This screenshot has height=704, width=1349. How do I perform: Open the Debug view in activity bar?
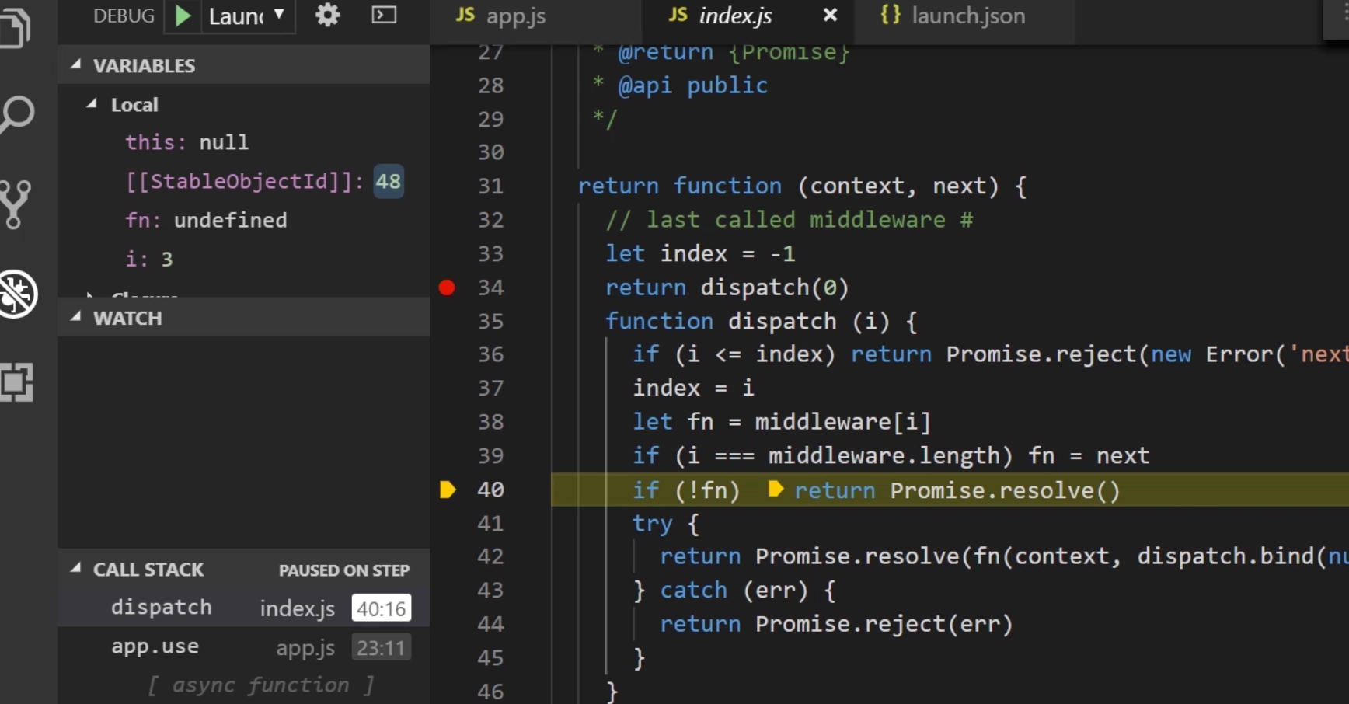pos(17,294)
